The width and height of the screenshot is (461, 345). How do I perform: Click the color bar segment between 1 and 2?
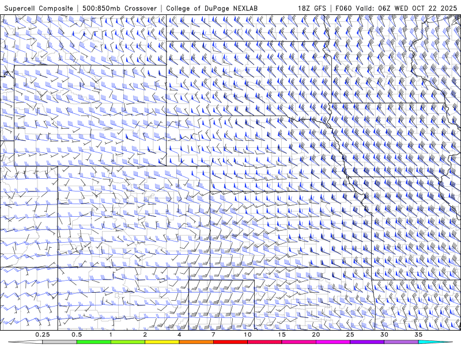[128, 342]
